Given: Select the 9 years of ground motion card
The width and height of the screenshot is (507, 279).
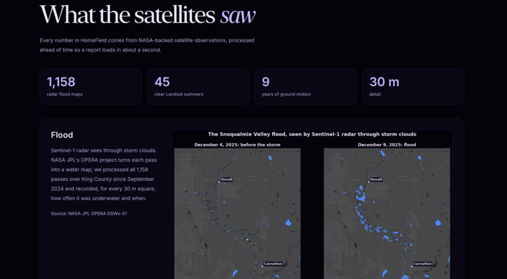Looking at the screenshot, I should [x=305, y=86].
